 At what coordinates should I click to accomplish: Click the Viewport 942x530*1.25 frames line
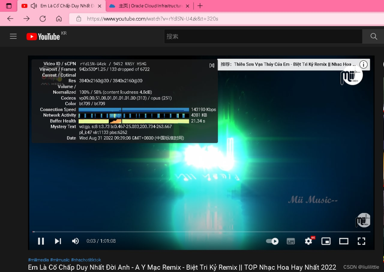coord(114,69)
